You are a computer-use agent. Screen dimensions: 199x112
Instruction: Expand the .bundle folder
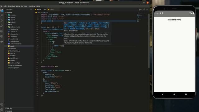13,17
